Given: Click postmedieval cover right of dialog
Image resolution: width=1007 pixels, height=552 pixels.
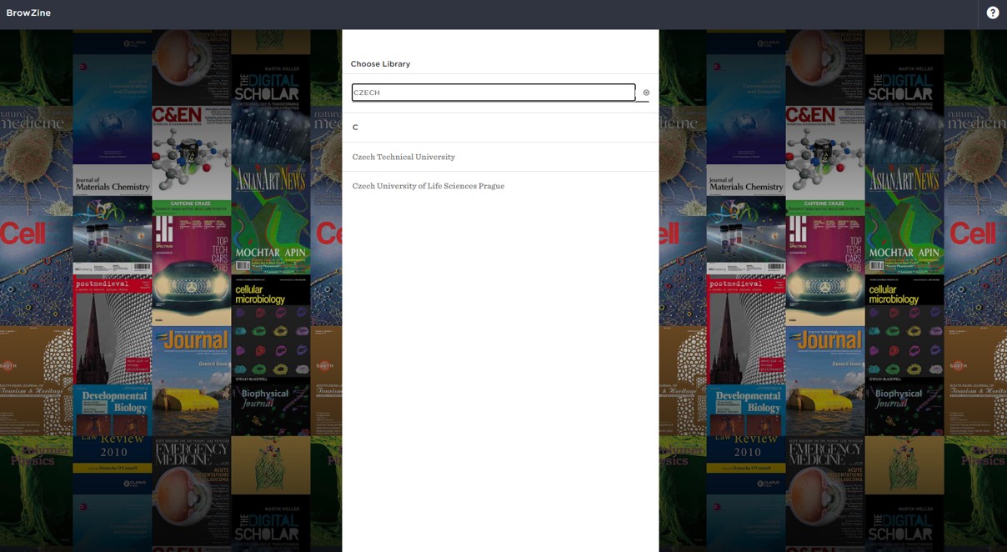Looking at the screenshot, I should click(745, 329).
